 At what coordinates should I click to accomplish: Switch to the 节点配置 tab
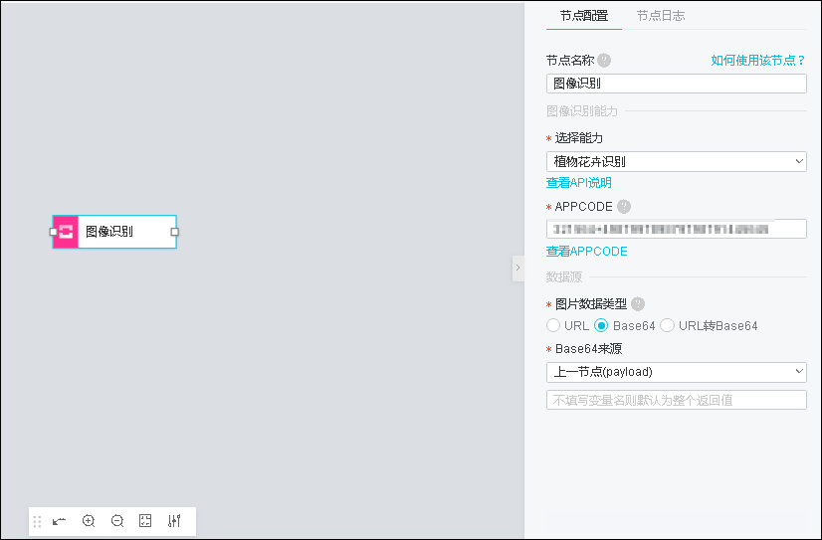pos(584,16)
